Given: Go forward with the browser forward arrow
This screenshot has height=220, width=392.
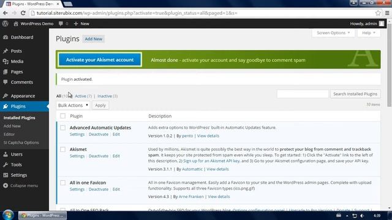Looking at the screenshot, I should point(14,13).
